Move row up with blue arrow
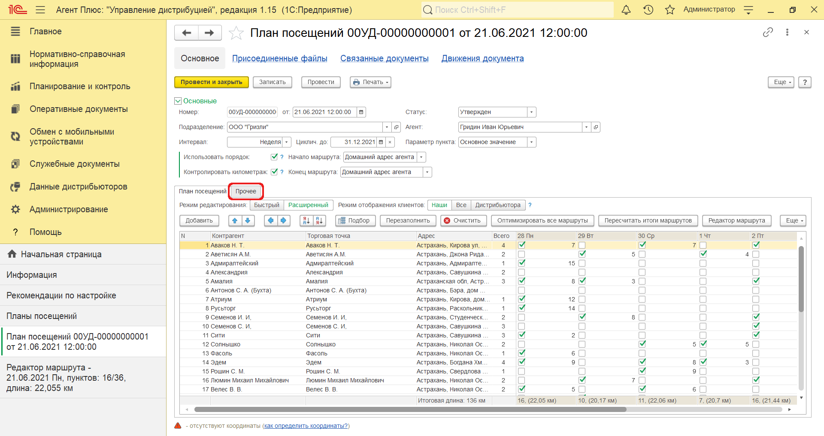 pyautogui.click(x=235, y=220)
